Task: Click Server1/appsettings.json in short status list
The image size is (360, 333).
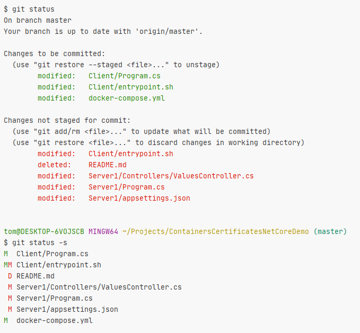Action: click(67, 309)
